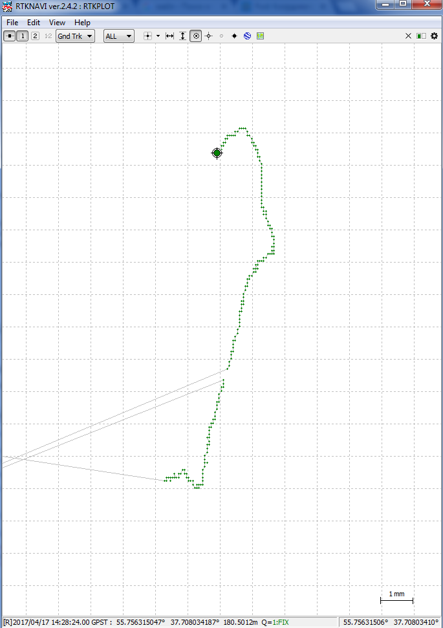Open the Help menu

point(82,23)
